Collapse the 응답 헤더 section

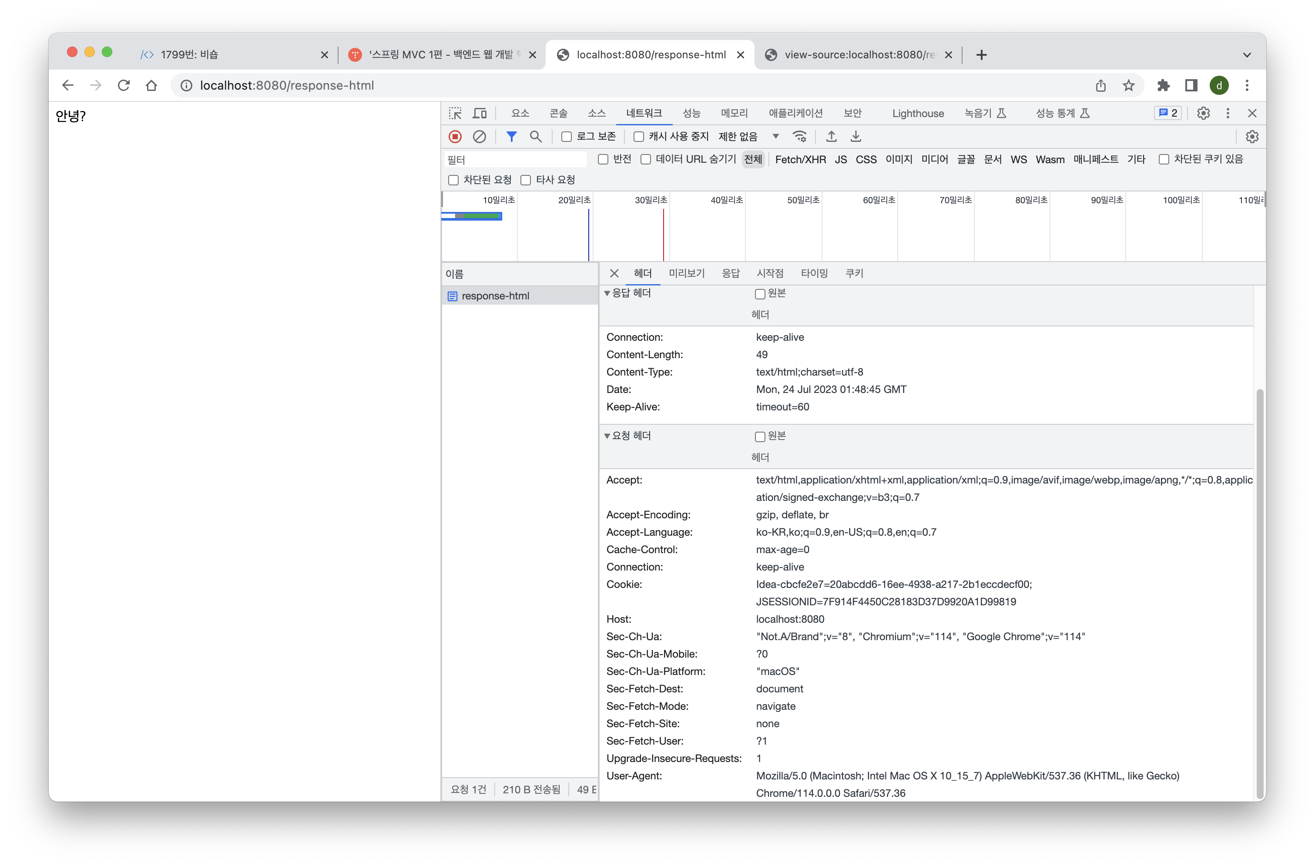click(607, 293)
